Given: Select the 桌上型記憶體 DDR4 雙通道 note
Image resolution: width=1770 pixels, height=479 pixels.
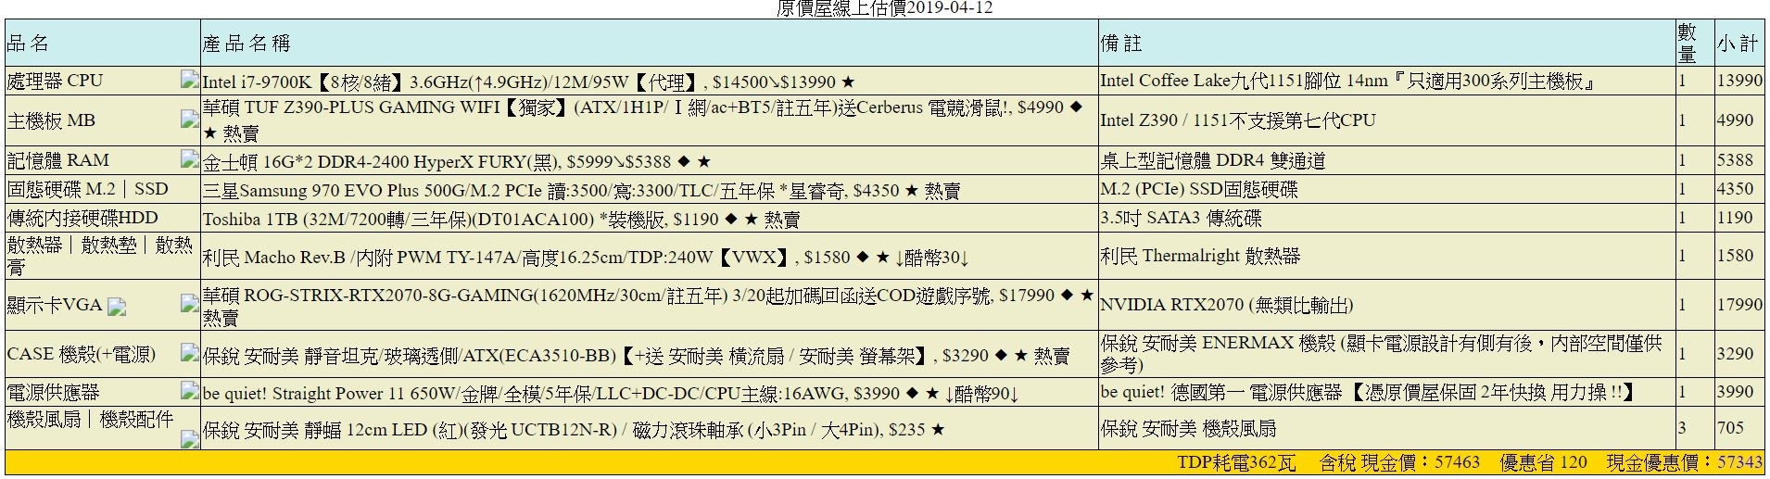Looking at the screenshot, I should tap(1212, 160).
